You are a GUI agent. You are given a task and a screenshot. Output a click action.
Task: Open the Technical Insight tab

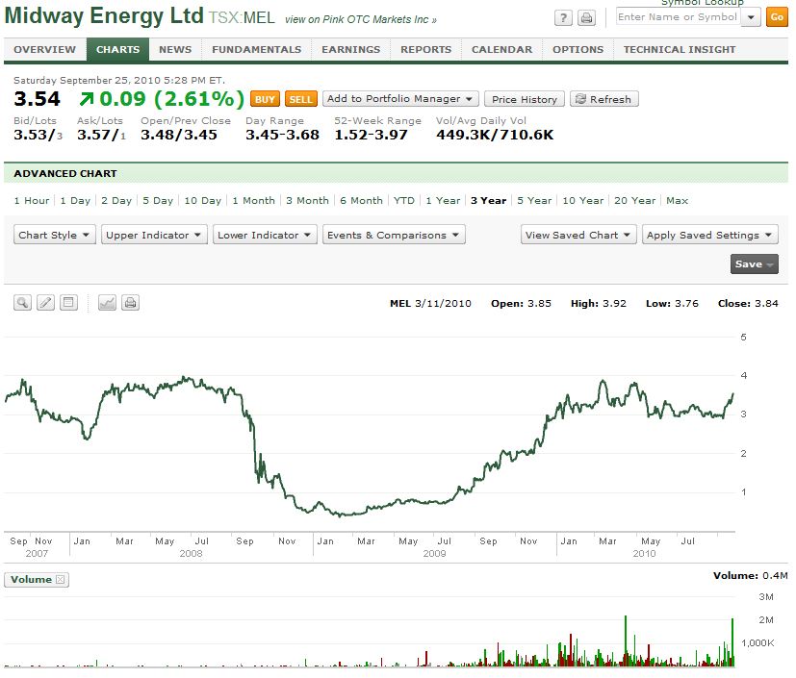click(x=679, y=49)
